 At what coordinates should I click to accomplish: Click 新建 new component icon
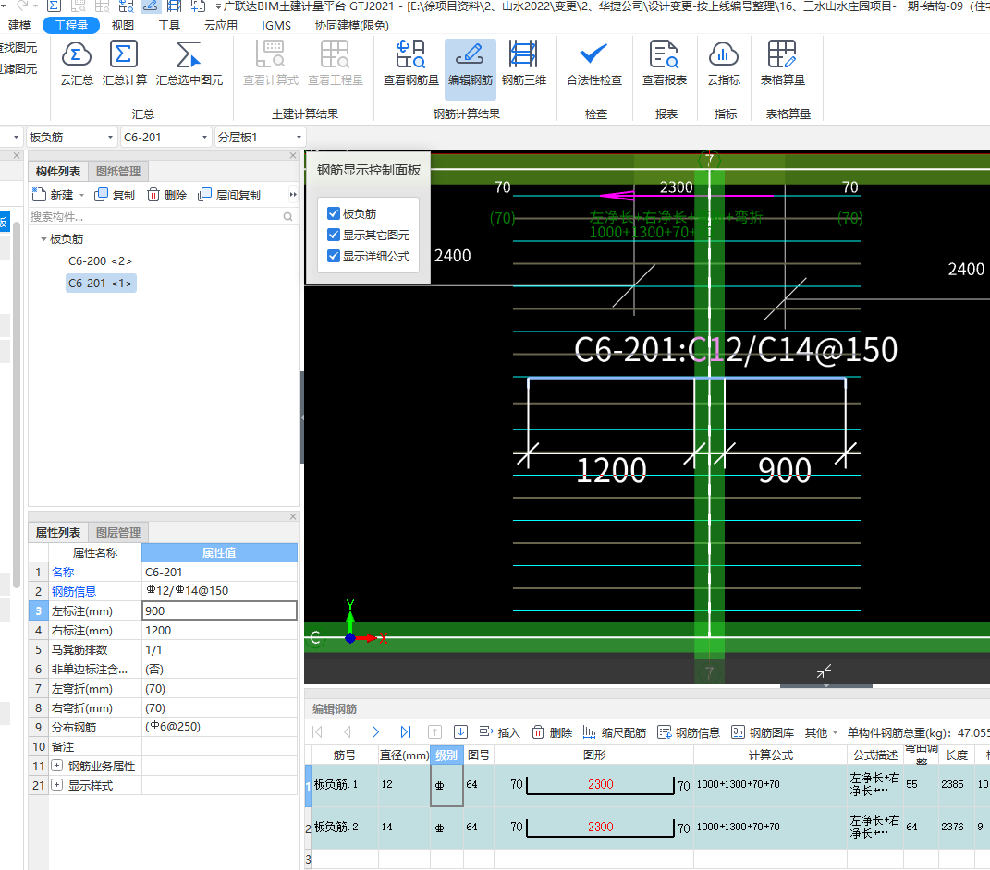tap(39, 195)
